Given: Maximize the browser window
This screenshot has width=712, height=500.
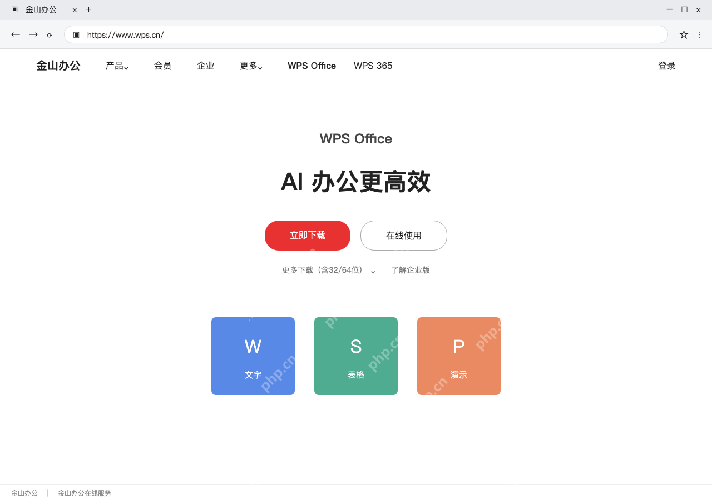Looking at the screenshot, I should point(684,9).
